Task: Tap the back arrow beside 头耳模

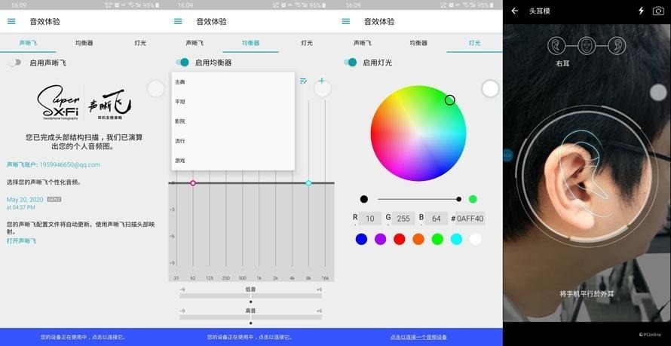Action: pos(515,11)
